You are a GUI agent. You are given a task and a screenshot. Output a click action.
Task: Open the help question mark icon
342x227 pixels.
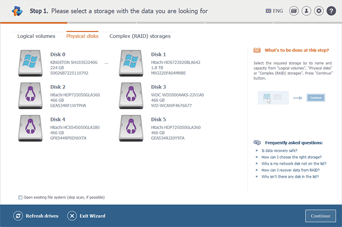331,11
